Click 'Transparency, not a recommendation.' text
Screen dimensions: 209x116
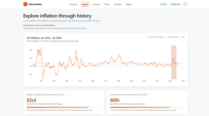(39, 25)
